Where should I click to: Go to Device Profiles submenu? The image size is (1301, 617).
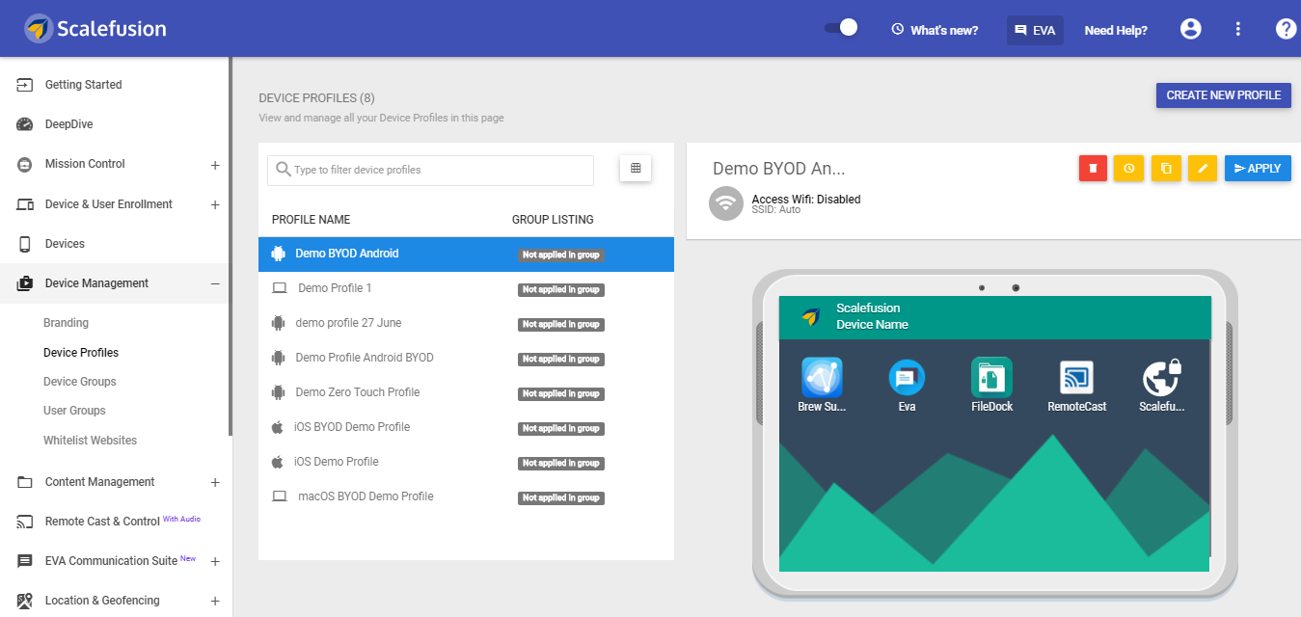(x=81, y=353)
